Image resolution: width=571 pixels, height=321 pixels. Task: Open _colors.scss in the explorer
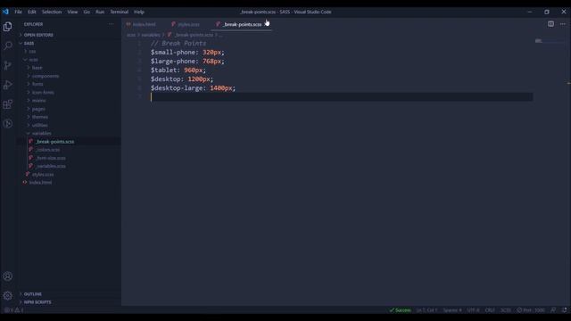pyautogui.click(x=47, y=150)
